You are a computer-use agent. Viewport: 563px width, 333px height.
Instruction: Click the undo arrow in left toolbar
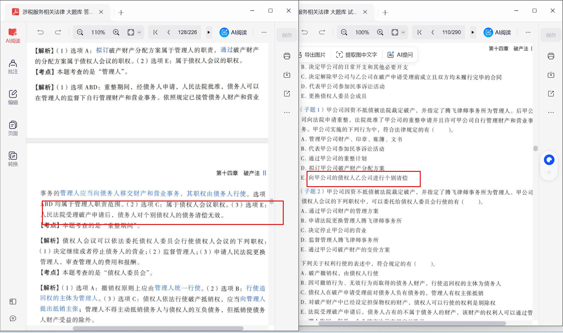pos(40,32)
